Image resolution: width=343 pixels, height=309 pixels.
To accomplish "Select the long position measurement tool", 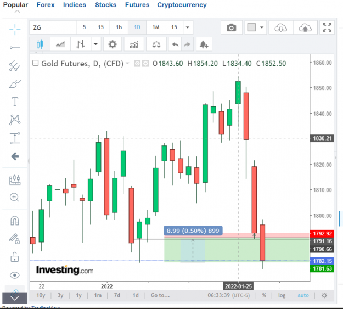I will (15, 138).
